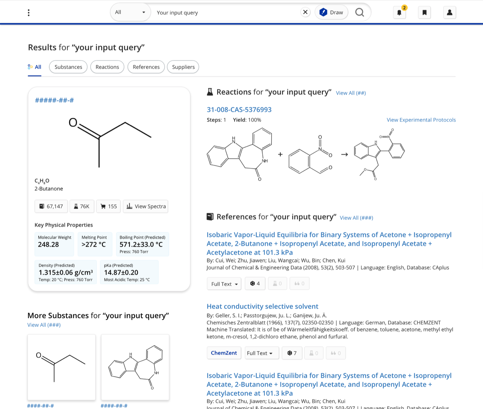Switch to the Reactions tab
Viewport: 483px width, 409px height.
[x=107, y=67]
